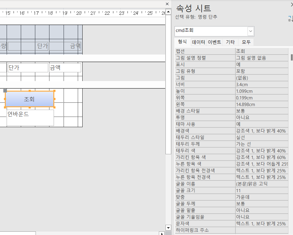Switch to the 데이터 tab
Image resolution: width=293 pixels, height=235 pixels.
click(198, 42)
